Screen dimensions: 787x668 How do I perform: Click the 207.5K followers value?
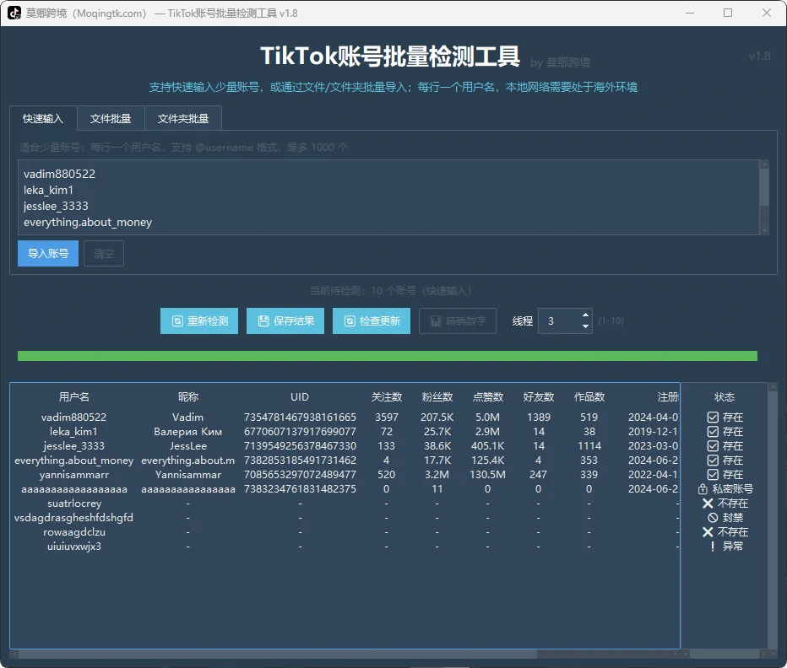437,417
